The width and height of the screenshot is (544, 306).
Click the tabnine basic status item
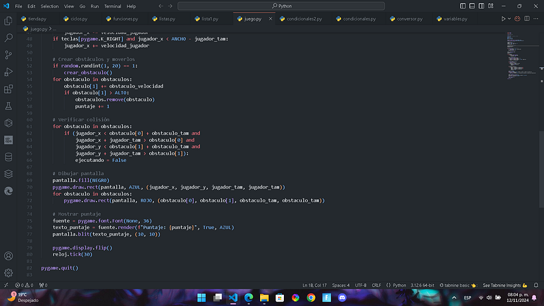coord(458,285)
